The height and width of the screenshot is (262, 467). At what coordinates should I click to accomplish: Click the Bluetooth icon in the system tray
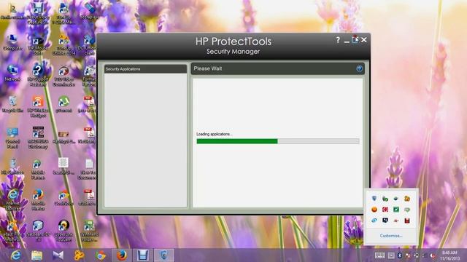click(x=399, y=255)
